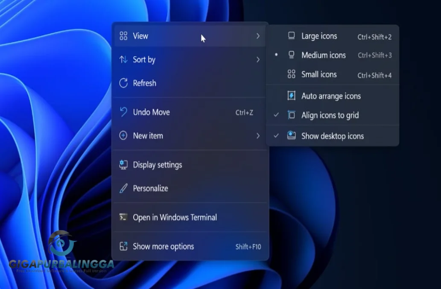Uncheck the Show desktop icons checkmark

click(x=276, y=135)
